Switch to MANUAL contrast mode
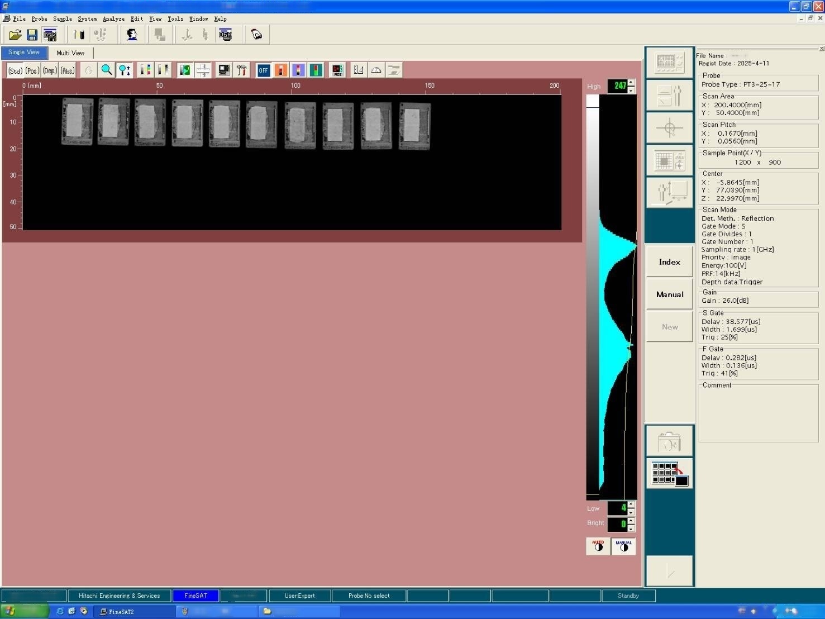The image size is (825, 619). 623,546
